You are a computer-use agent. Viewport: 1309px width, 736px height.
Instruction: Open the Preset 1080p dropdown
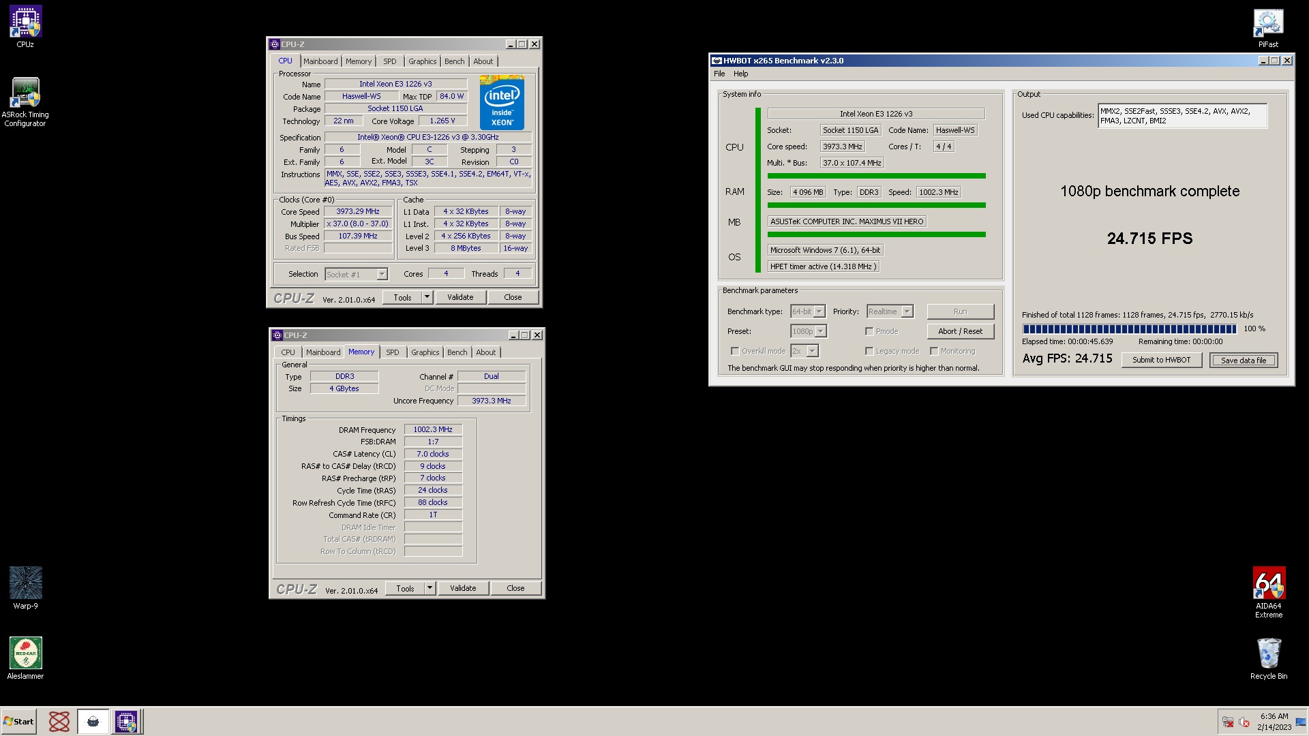(x=809, y=331)
